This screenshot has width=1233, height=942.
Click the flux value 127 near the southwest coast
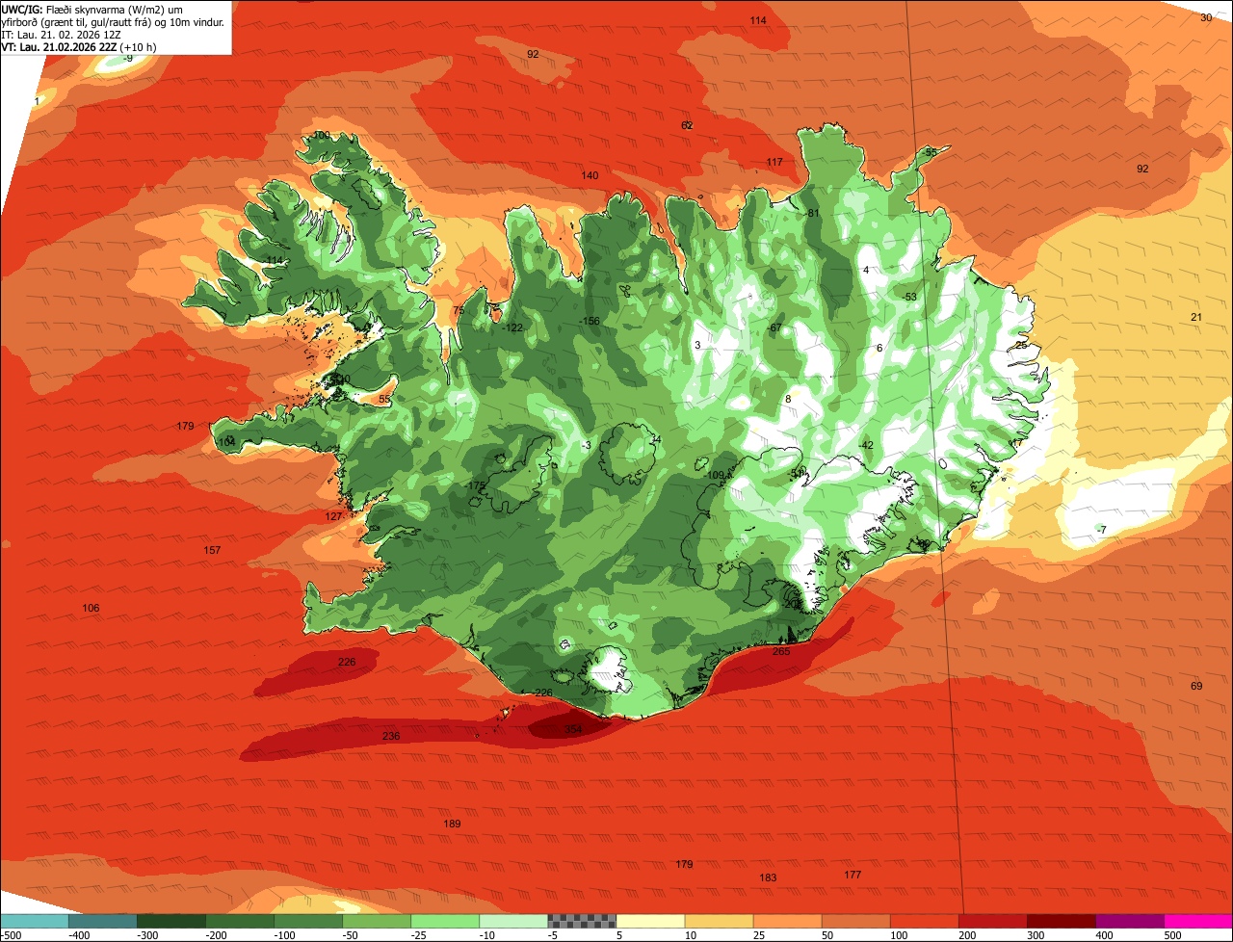click(333, 516)
